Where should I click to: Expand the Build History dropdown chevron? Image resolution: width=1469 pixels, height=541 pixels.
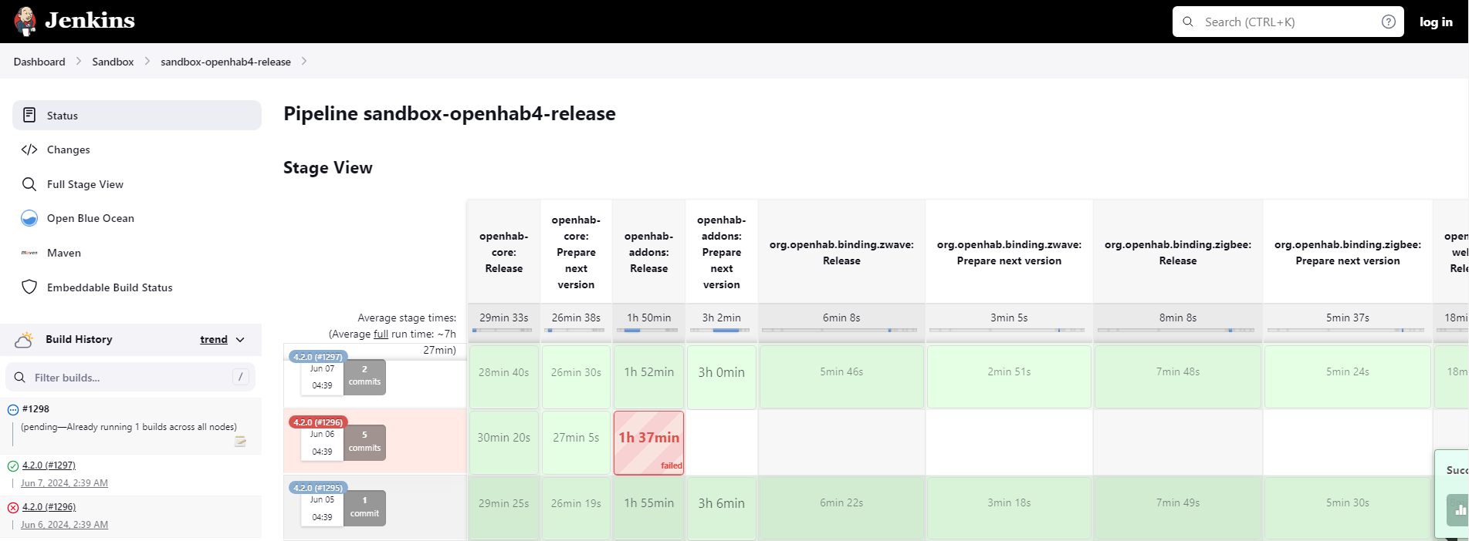pos(240,340)
